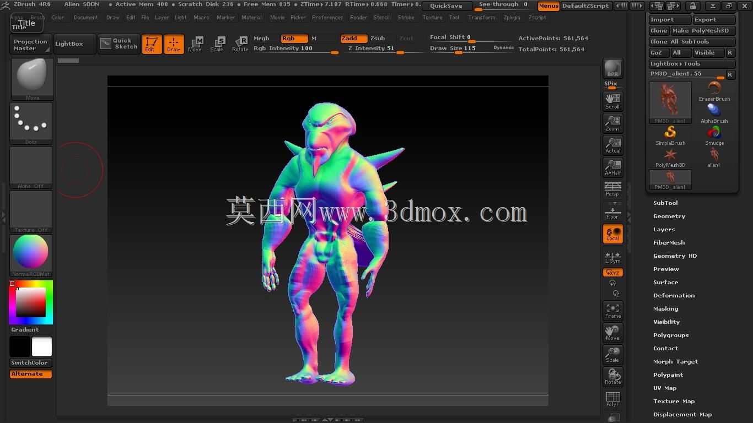The height and width of the screenshot is (423, 753).
Task: Click the Import tool button
Action: [670, 20]
